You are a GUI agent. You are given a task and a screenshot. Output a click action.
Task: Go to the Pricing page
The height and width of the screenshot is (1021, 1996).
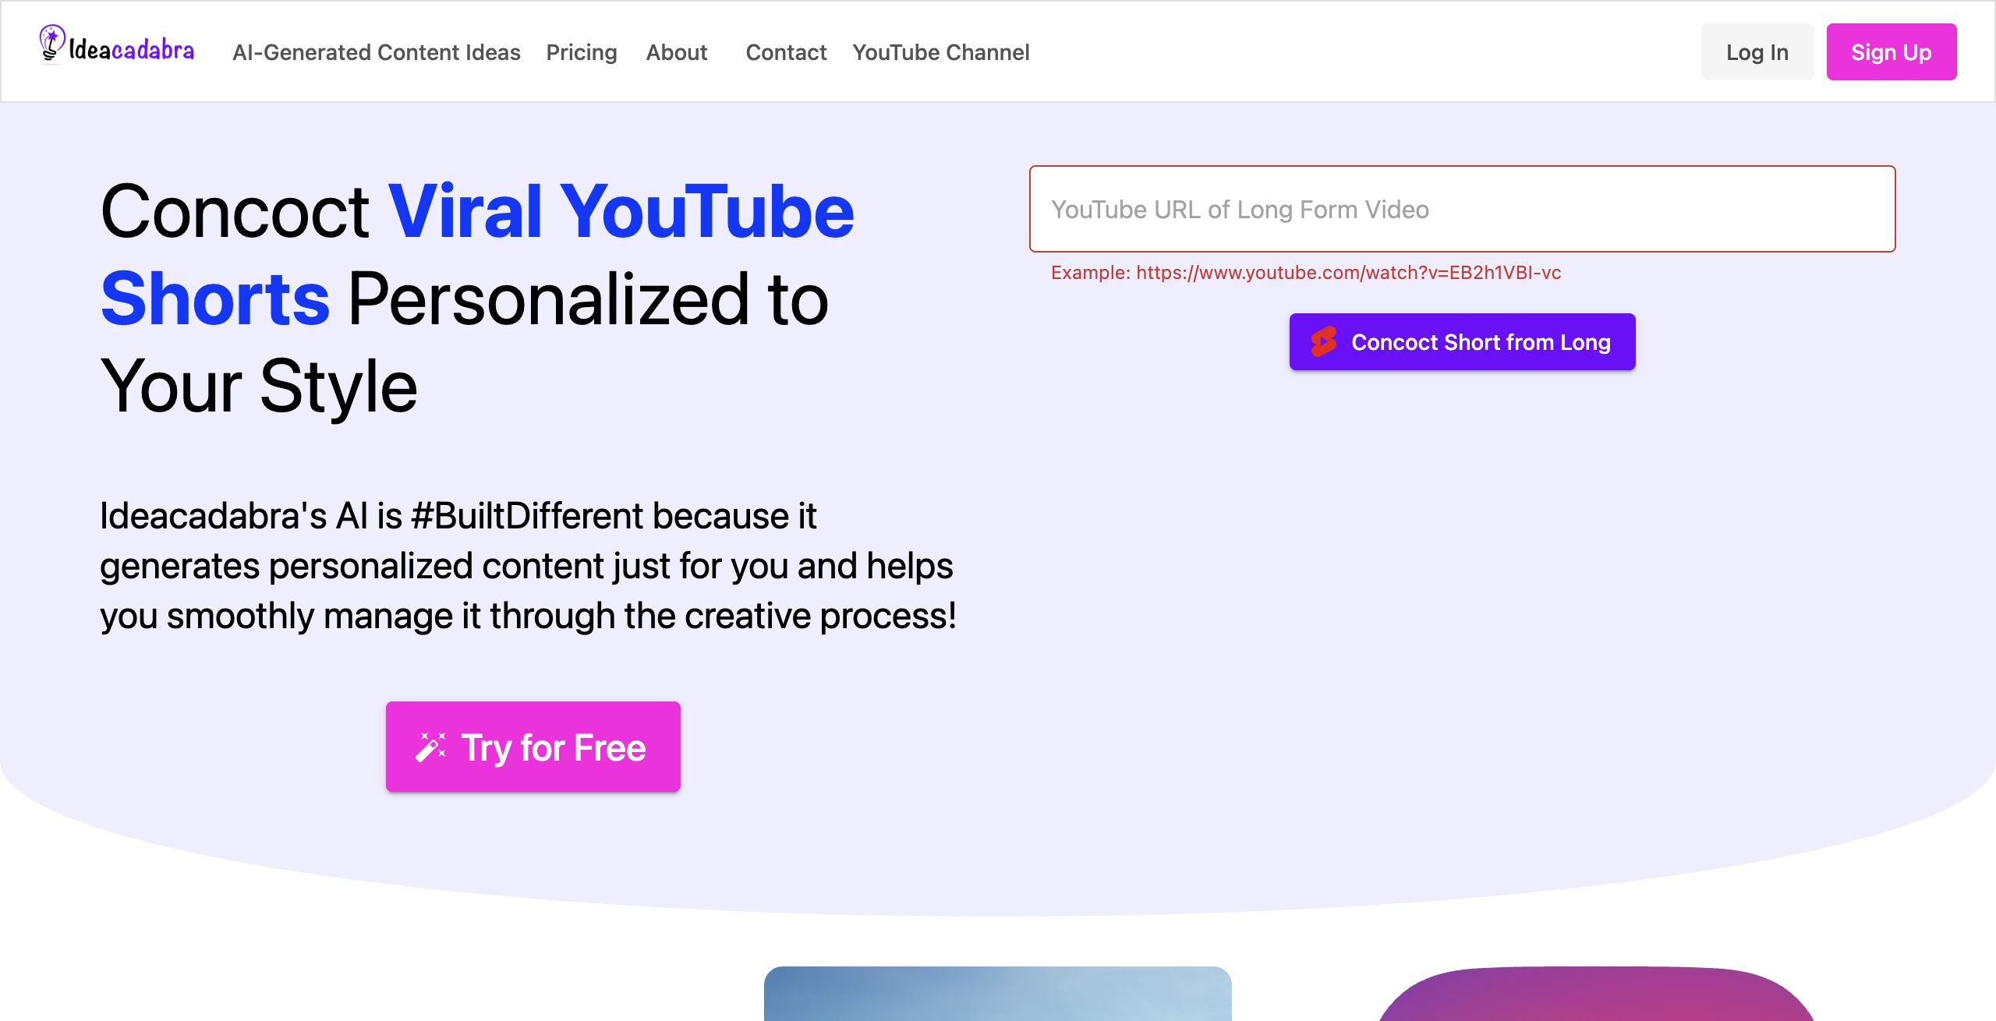click(x=582, y=52)
